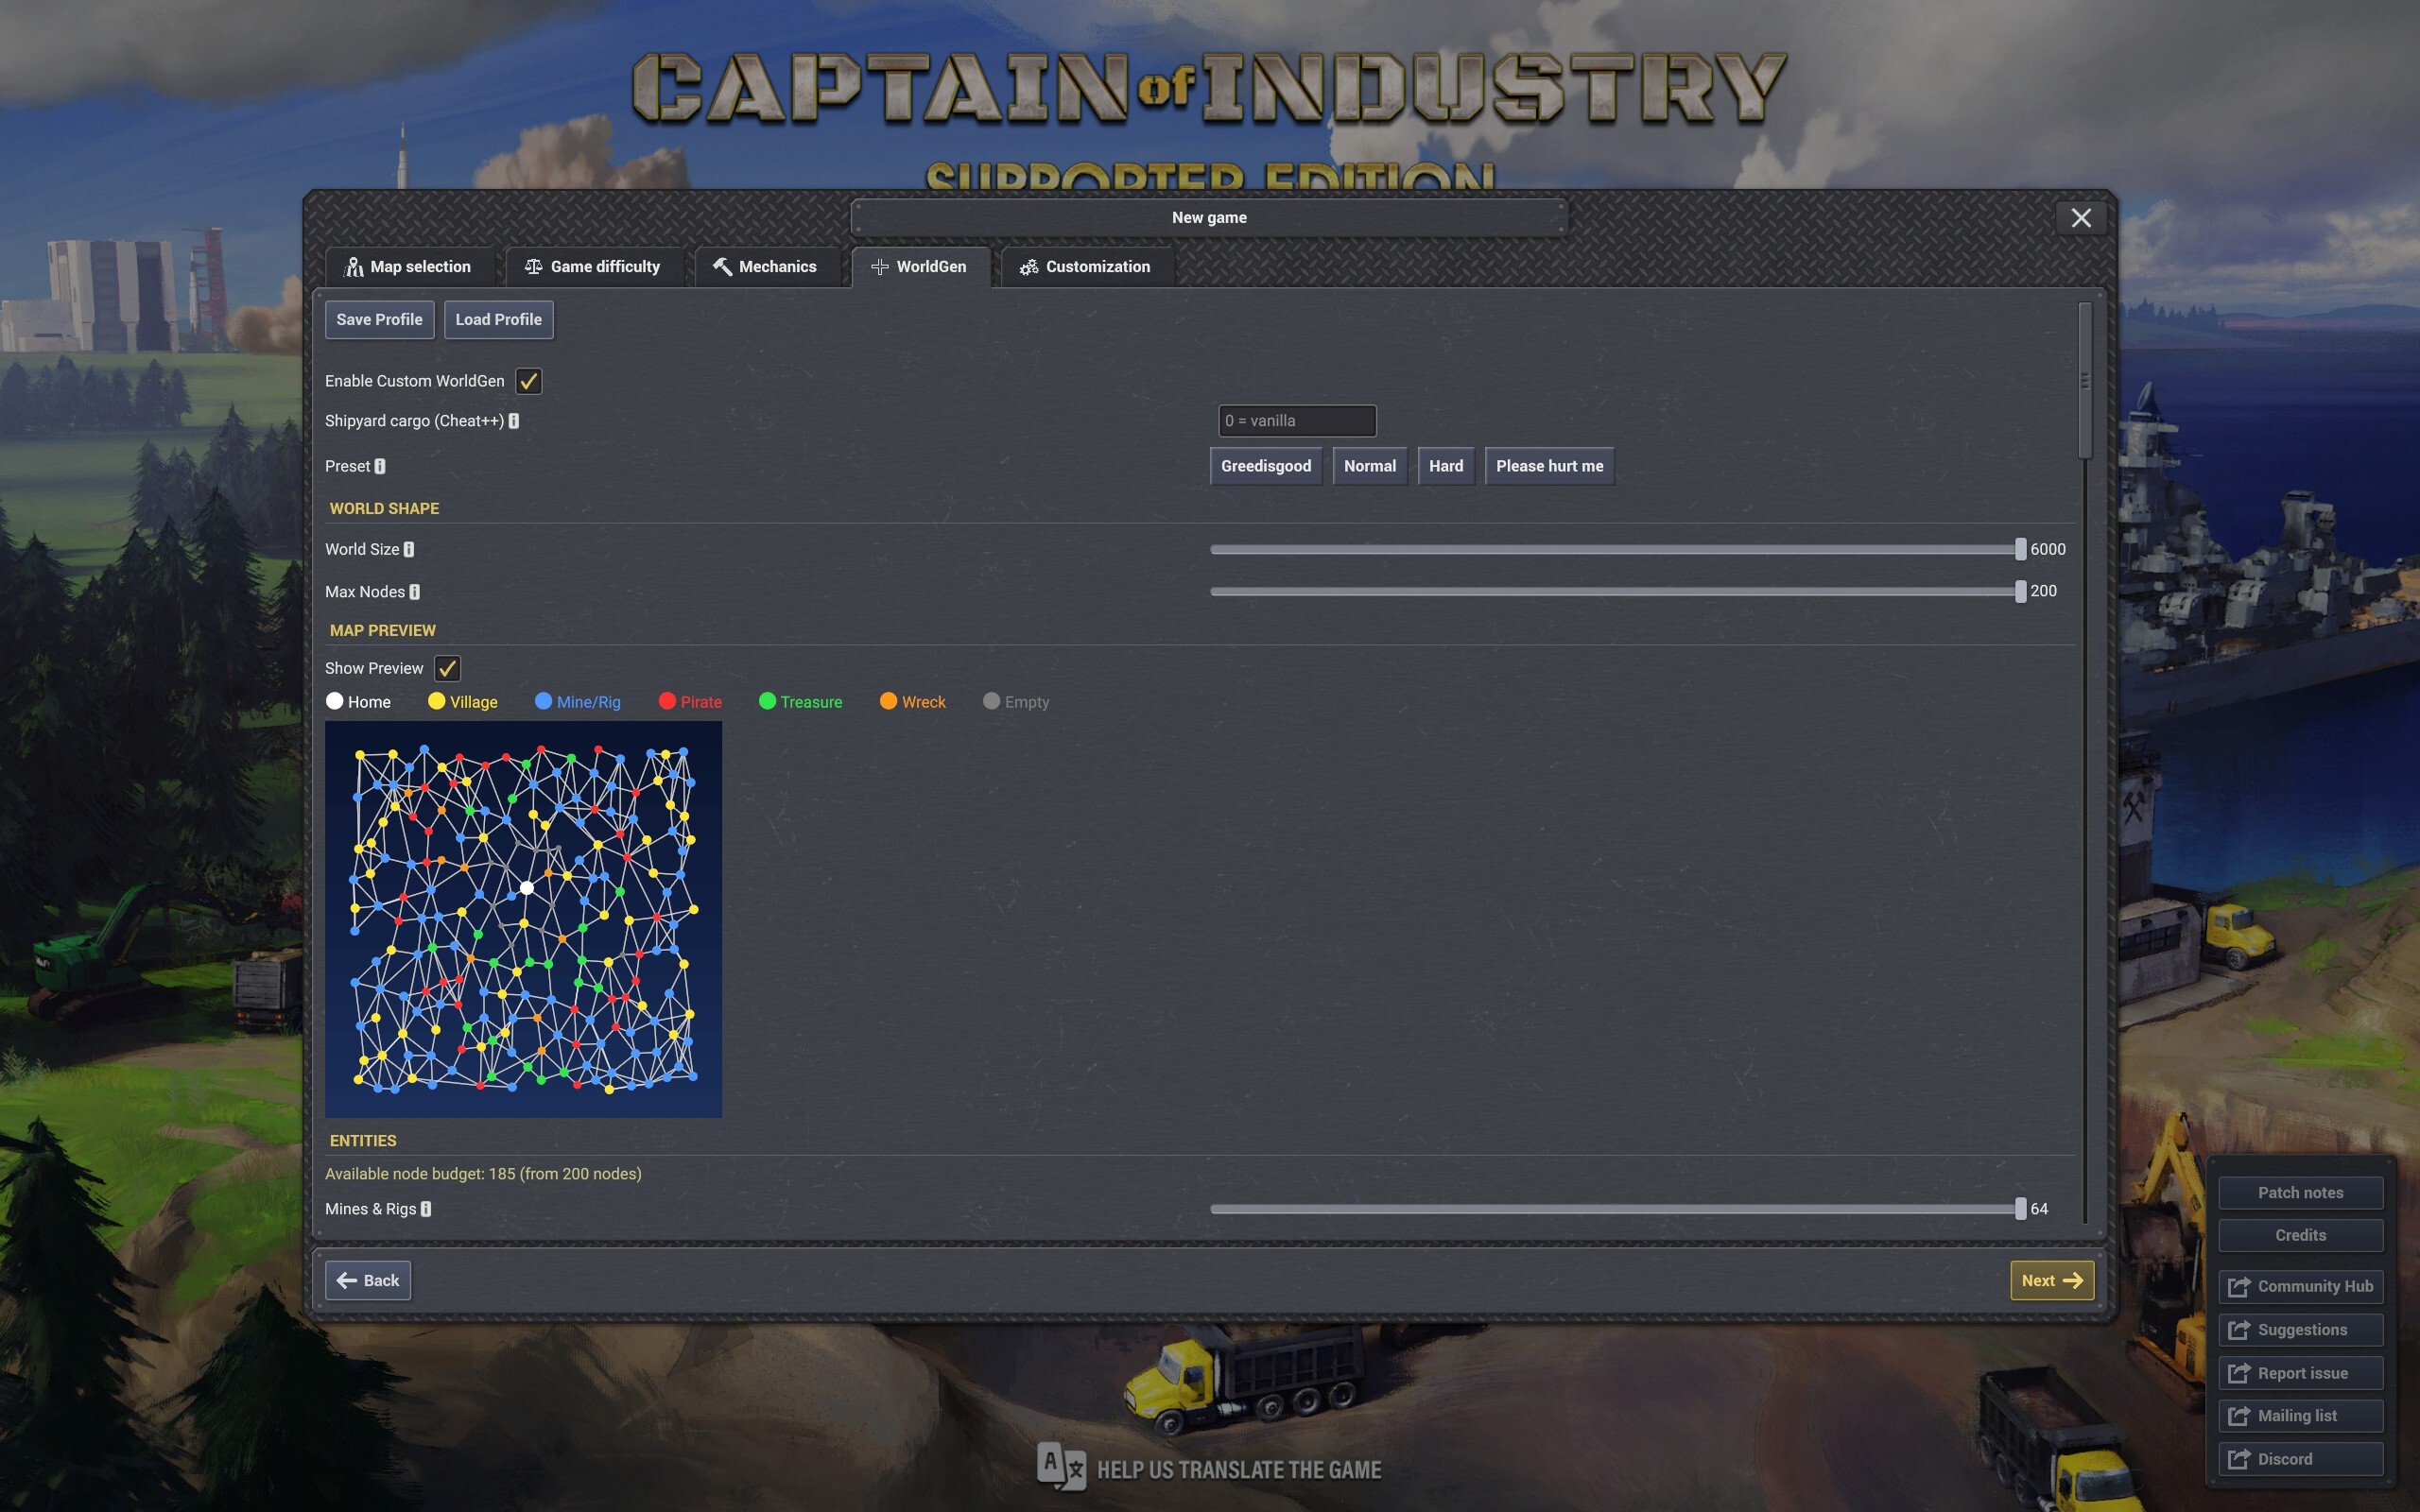Open the Community Hub link
Screen dimensions: 2420x1512
[x=2300, y=1287]
